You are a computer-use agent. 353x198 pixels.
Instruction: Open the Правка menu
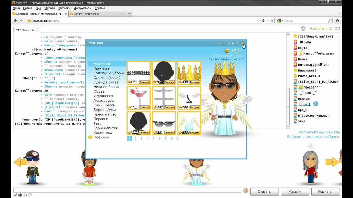[28, 8]
